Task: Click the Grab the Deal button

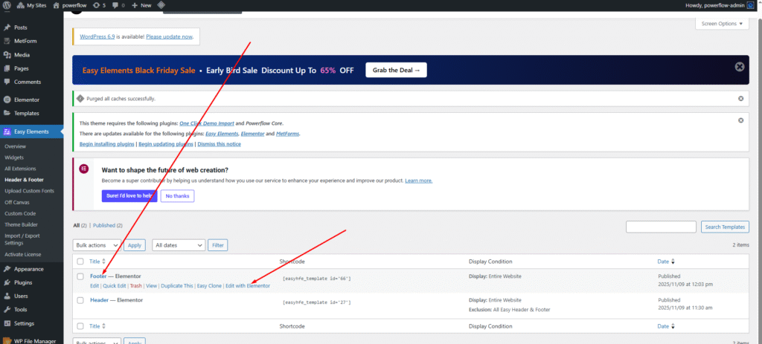Action: point(396,71)
